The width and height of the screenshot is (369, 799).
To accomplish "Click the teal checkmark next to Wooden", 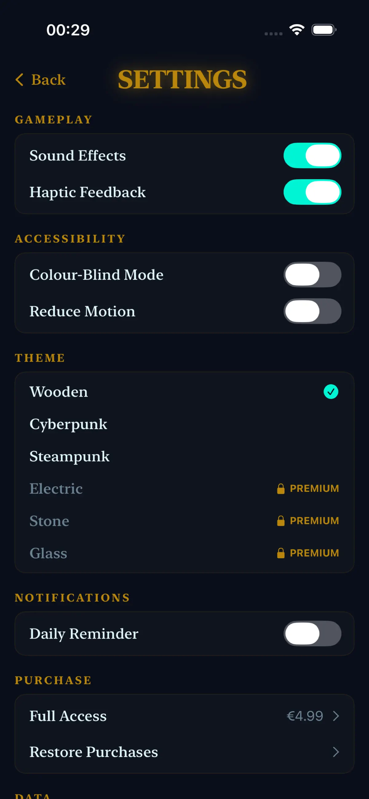I will click(331, 391).
